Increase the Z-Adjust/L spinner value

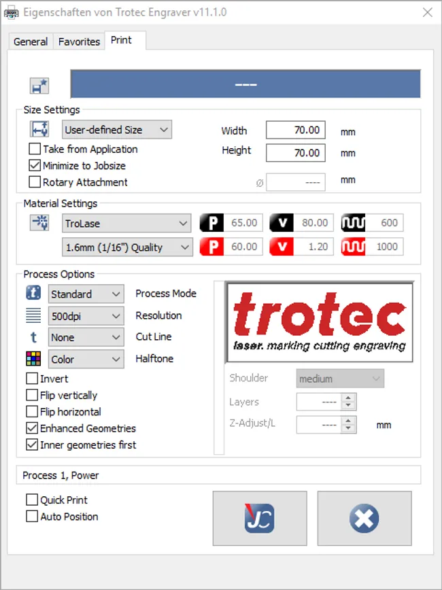(348, 420)
